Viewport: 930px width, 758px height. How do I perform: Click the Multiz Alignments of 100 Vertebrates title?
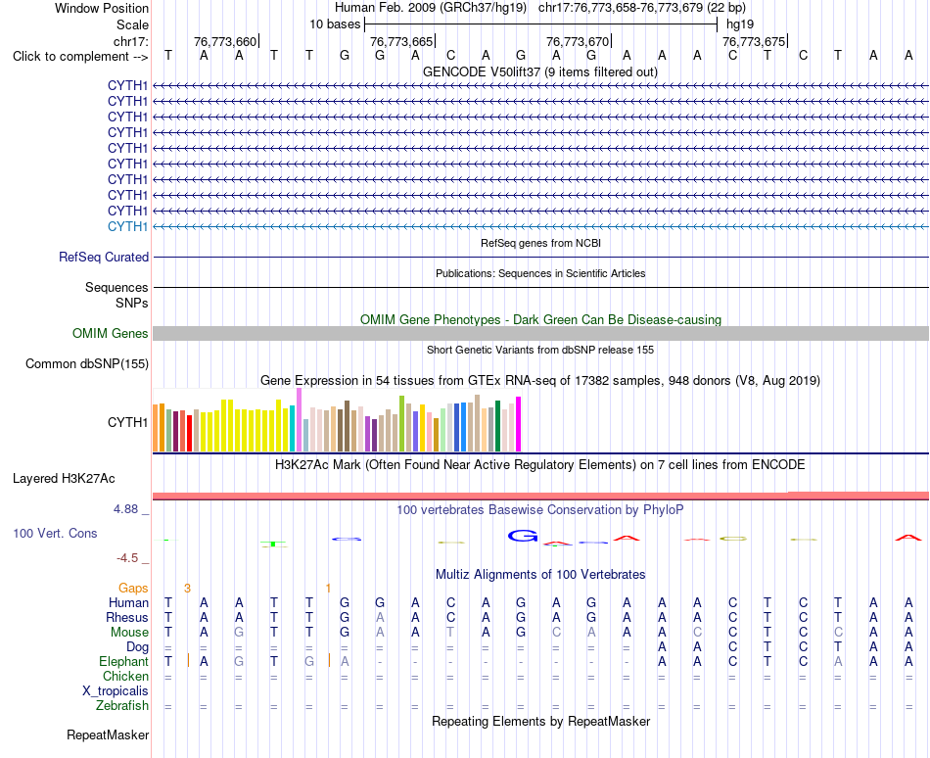click(540, 574)
